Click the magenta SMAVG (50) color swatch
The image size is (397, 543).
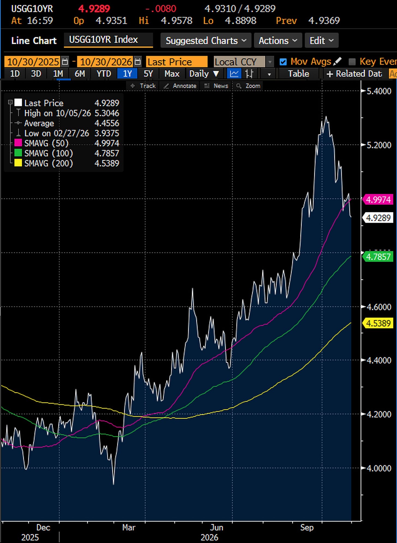pos(18,143)
